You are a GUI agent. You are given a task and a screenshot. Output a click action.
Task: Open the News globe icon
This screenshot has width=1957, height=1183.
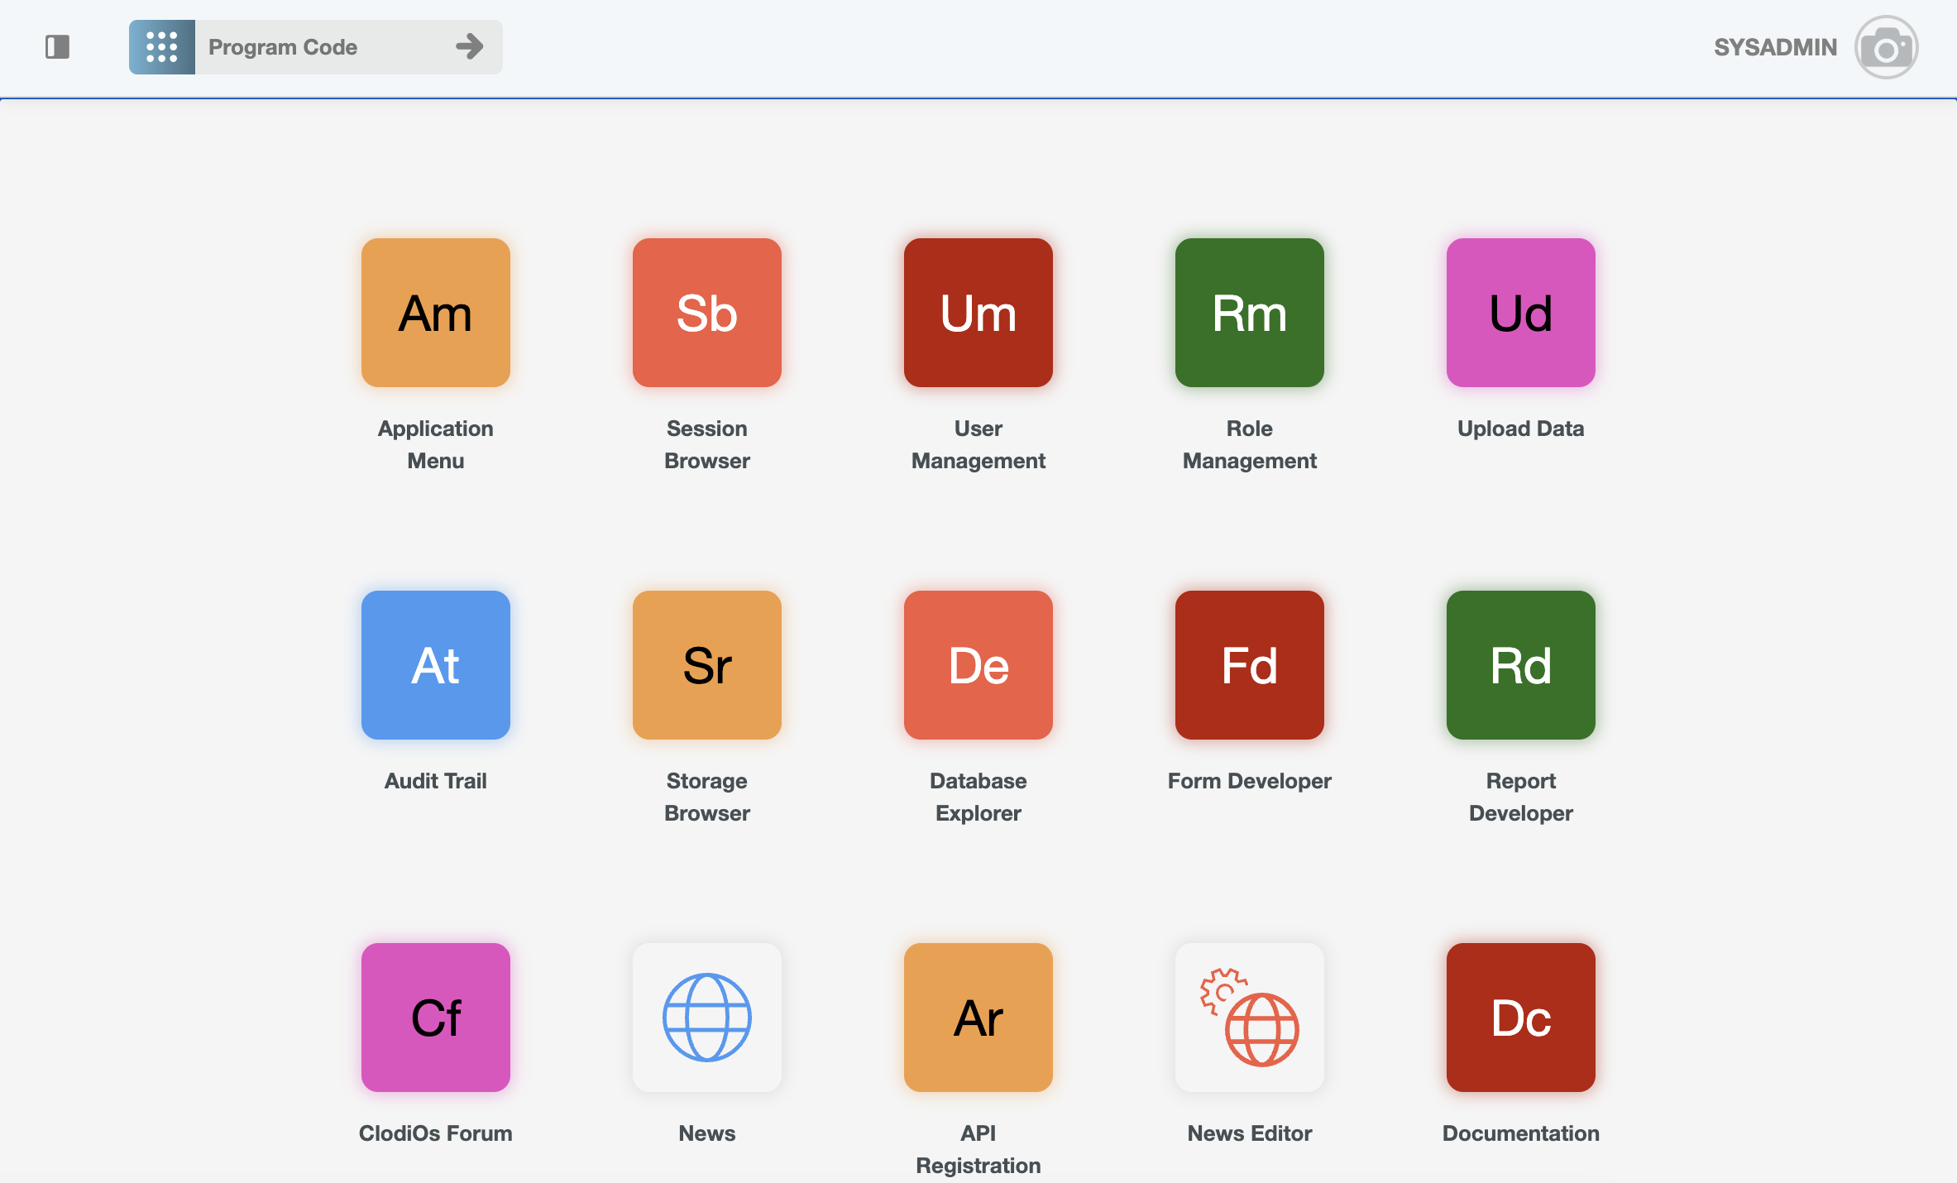[x=706, y=1018]
